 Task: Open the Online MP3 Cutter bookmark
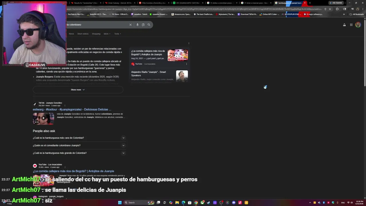click(269, 14)
